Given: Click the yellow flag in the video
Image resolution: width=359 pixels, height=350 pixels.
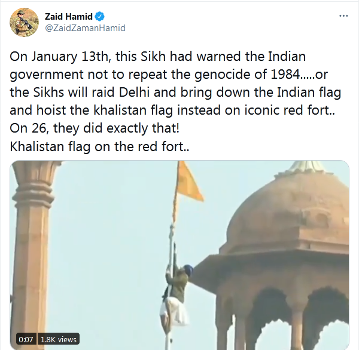Looking at the screenshot, I should [188, 182].
